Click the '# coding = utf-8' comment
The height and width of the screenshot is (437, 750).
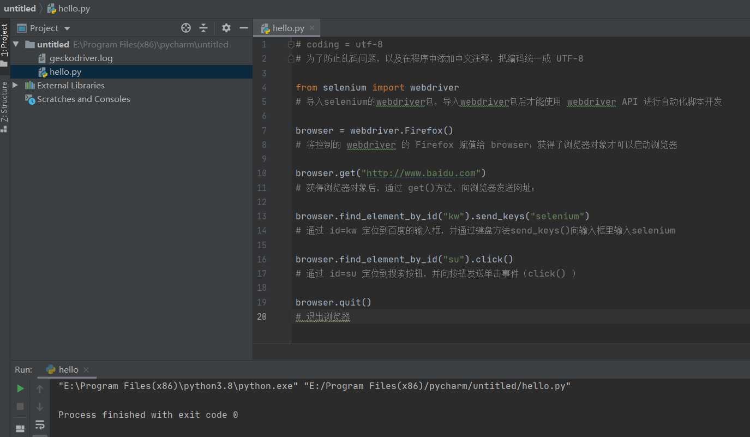pyautogui.click(x=339, y=44)
